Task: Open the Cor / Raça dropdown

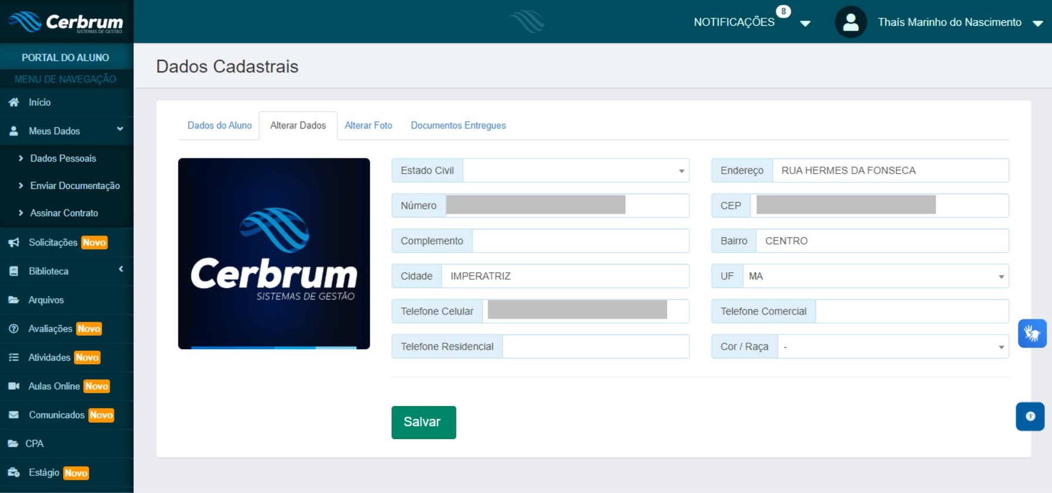Action: click(x=893, y=346)
